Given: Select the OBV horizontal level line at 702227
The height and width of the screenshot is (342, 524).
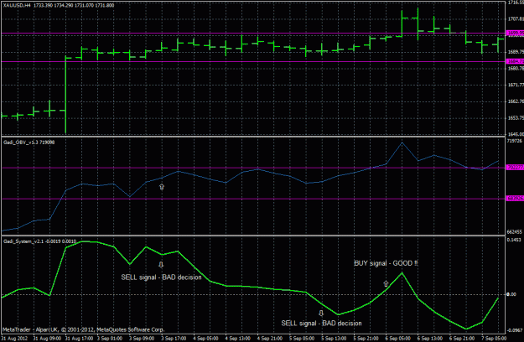Looking at the screenshot, I should point(254,168).
